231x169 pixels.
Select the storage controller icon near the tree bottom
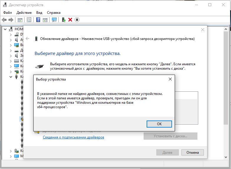(x=17, y=151)
